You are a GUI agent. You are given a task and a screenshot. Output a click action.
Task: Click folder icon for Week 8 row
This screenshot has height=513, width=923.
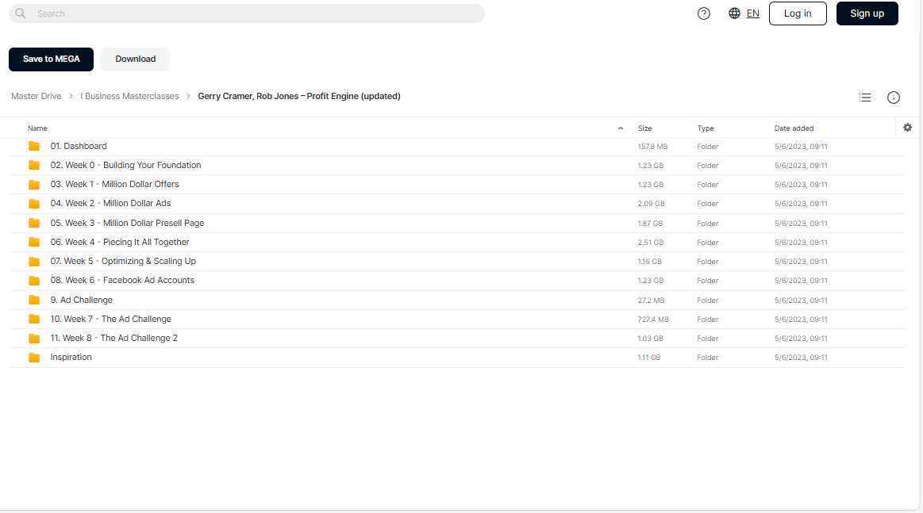pyautogui.click(x=34, y=339)
